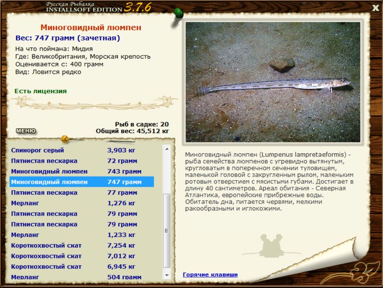Viewport: 383px width, 288px height.
Task: Select highlighted Миноговидный люмпен 747 грамм row
Action: (82, 182)
